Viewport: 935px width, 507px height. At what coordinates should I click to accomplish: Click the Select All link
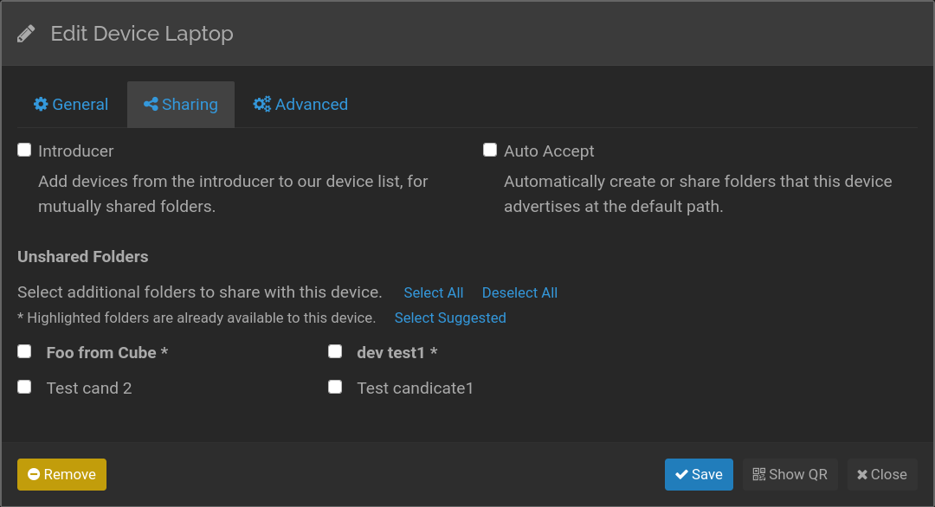[x=434, y=292]
